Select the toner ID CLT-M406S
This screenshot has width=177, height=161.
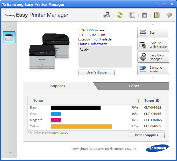[153, 120]
